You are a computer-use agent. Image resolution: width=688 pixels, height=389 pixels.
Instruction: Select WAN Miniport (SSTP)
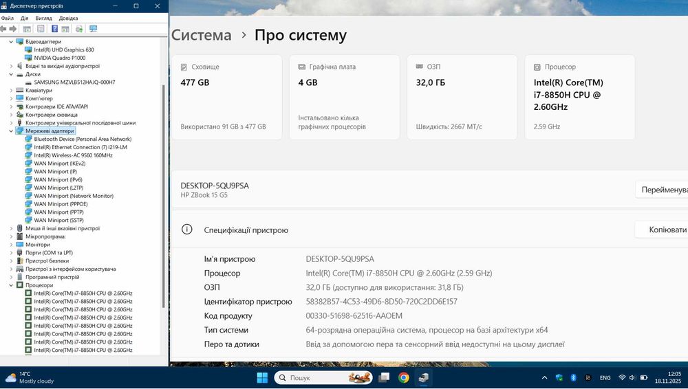tap(58, 220)
